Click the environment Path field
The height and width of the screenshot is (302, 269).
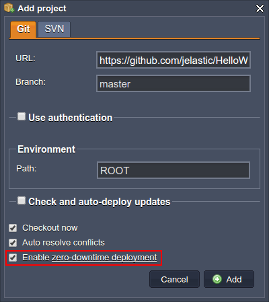click(x=174, y=170)
